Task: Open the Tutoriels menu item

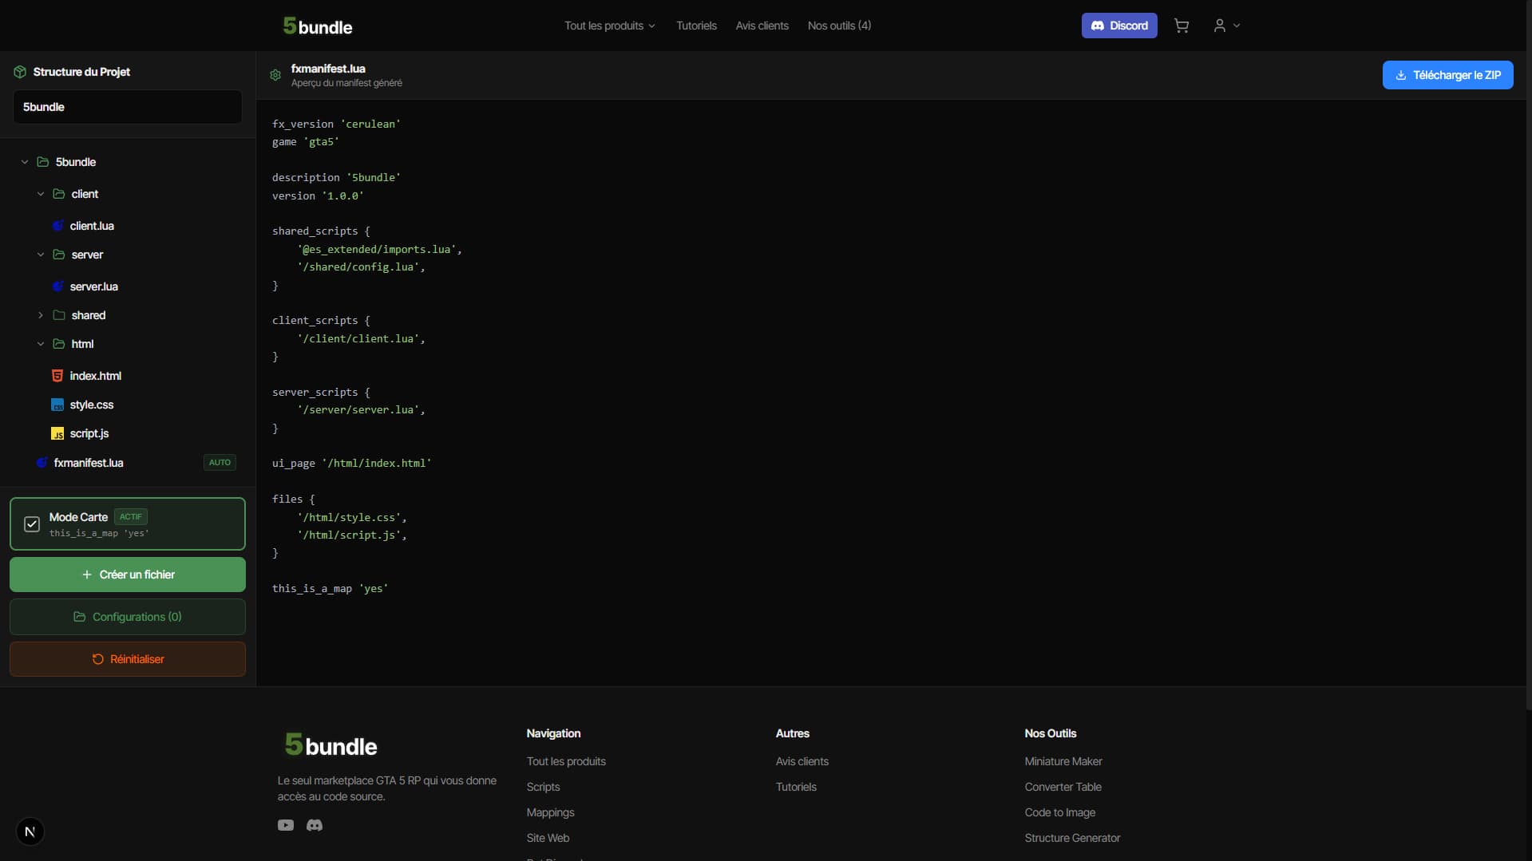Action: 696,26
